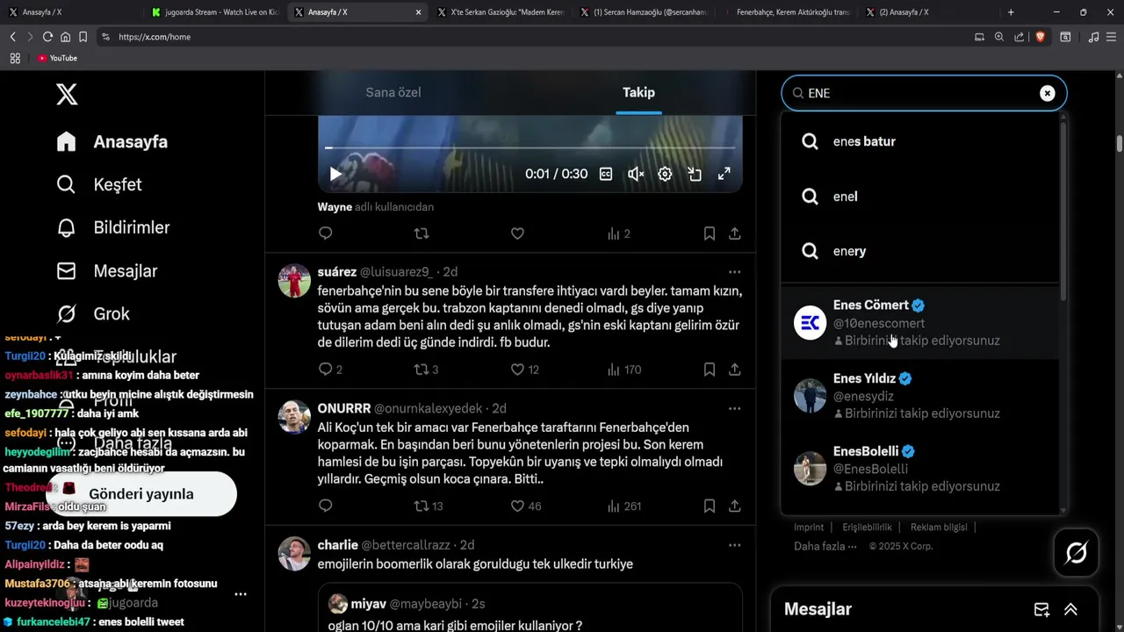Share suárez post

click(x=734, y=370)
